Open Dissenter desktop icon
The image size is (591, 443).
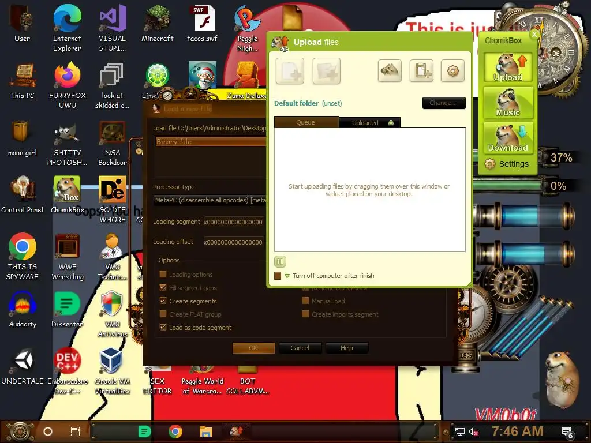[x=67, y=309]
